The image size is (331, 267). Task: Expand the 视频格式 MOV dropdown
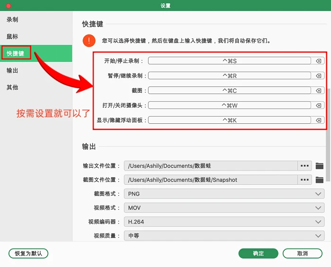coord(224,208)
